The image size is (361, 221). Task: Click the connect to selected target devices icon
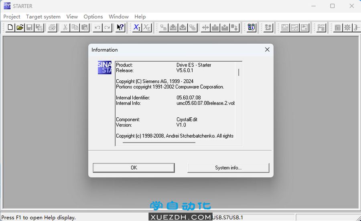coord(164,28)
